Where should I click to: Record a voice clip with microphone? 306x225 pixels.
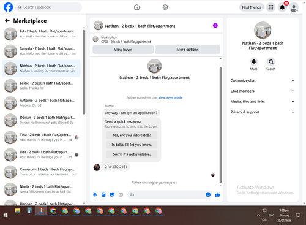pos(95,194)
